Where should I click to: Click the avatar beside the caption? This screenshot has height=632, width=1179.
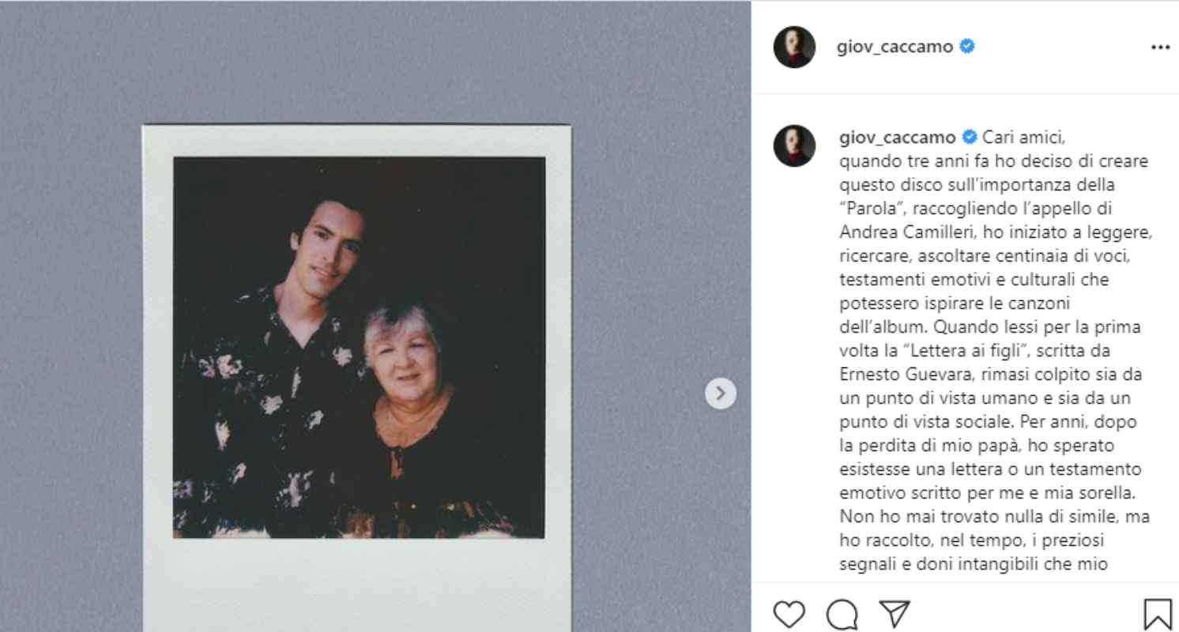794,145
